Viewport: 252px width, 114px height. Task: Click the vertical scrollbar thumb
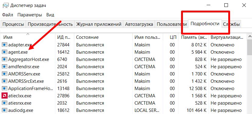[250, 47]
